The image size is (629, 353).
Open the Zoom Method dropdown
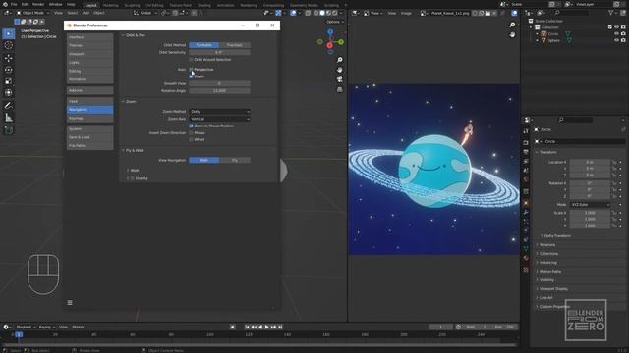(219, 112)
